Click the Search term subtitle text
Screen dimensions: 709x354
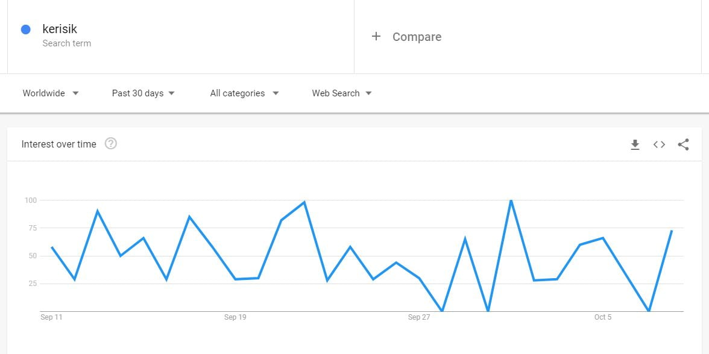click(67, 43)
